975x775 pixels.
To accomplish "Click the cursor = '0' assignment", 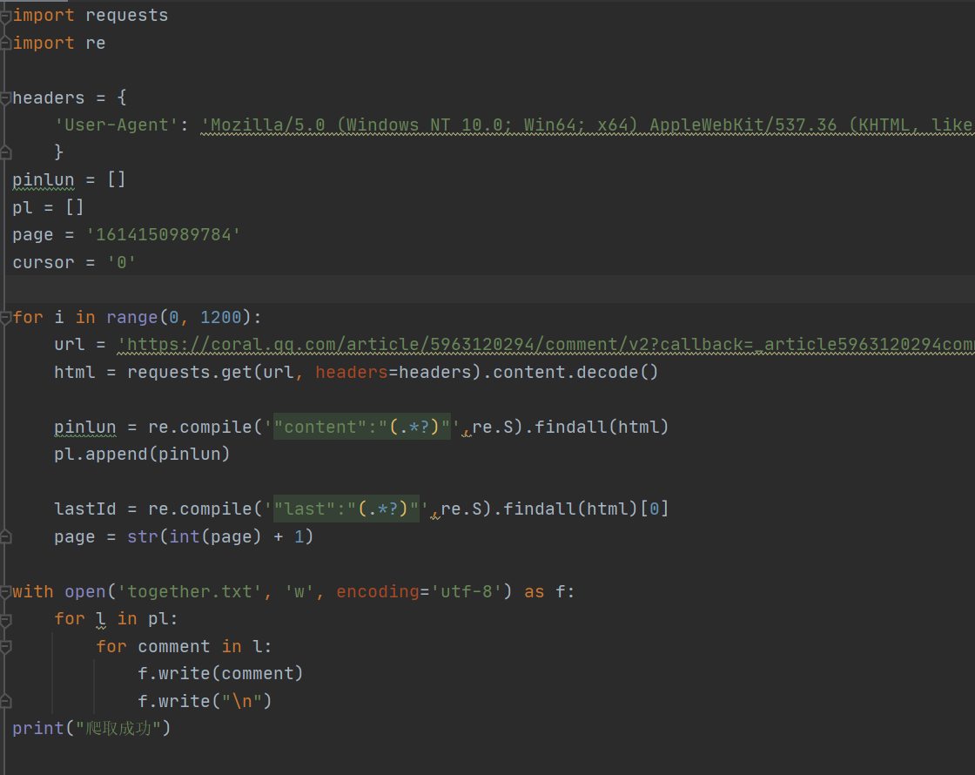I will [x=74, y=262].
